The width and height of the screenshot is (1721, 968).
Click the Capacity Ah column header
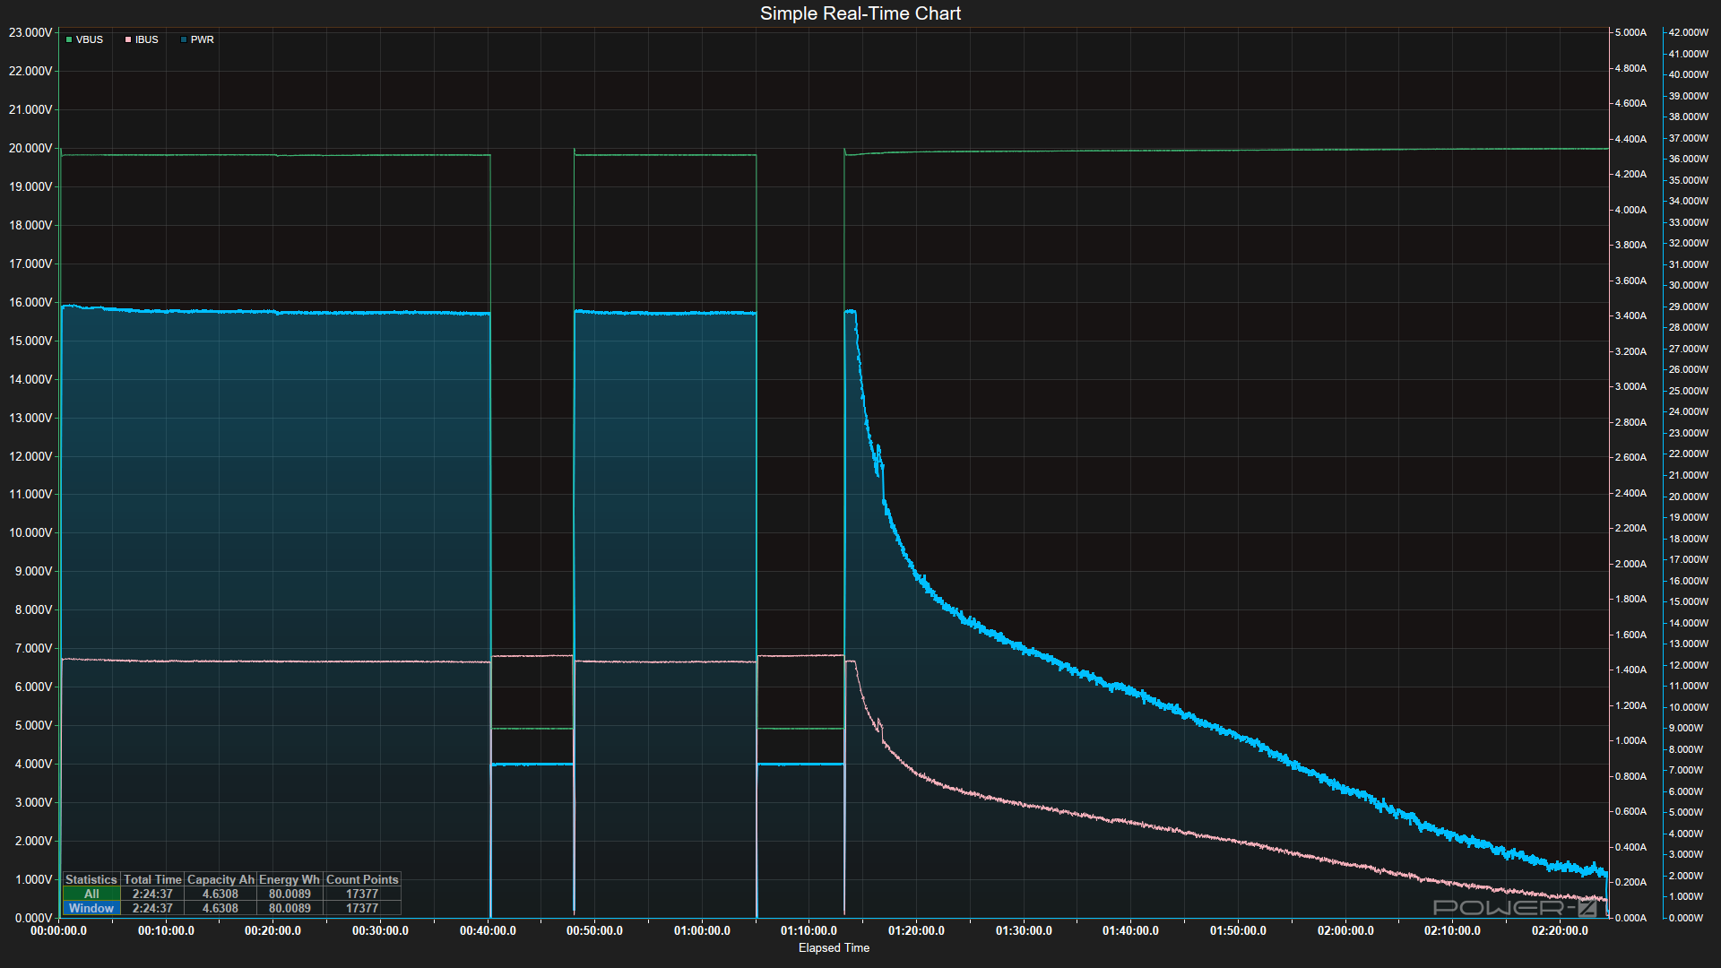pos(221,879)
